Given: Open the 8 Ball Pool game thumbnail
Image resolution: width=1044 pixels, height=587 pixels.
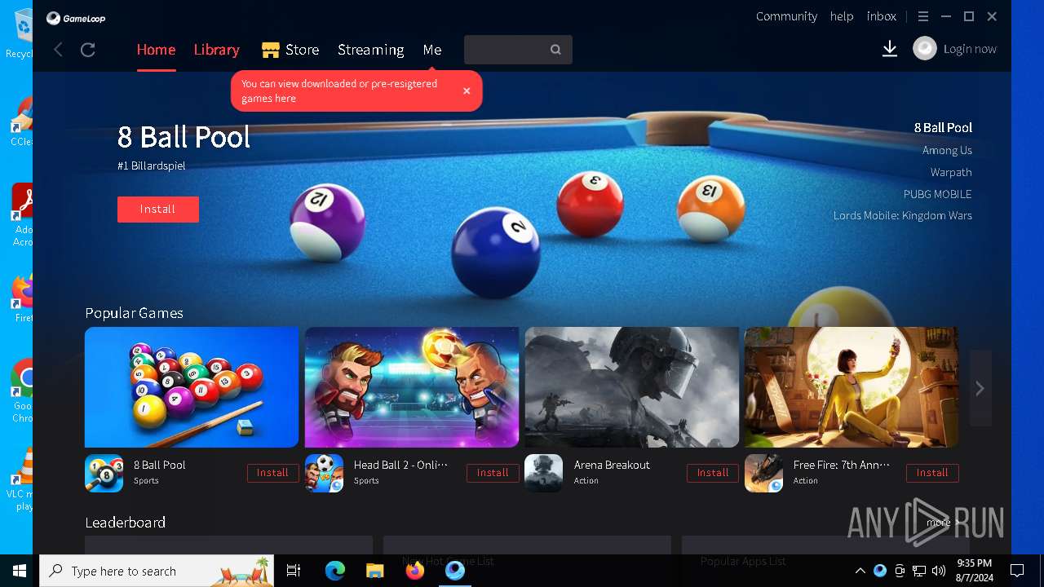Looking at the screenshot, I should (192, 387).
